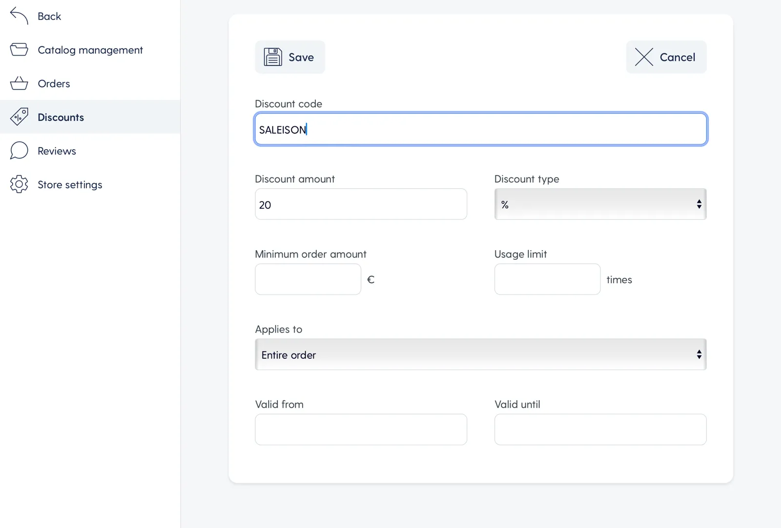781x528 pixels.
Task: Click the Back arrow icon
Action: click(19, 16)
